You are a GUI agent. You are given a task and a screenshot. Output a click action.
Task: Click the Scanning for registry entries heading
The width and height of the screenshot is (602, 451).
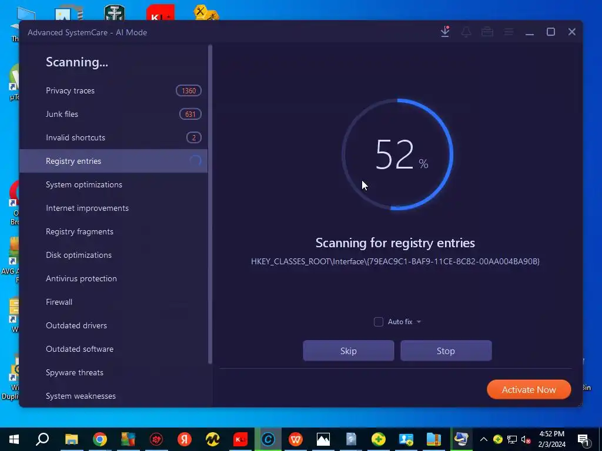click(395, 243)
